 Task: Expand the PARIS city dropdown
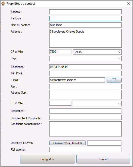point(119,52)
